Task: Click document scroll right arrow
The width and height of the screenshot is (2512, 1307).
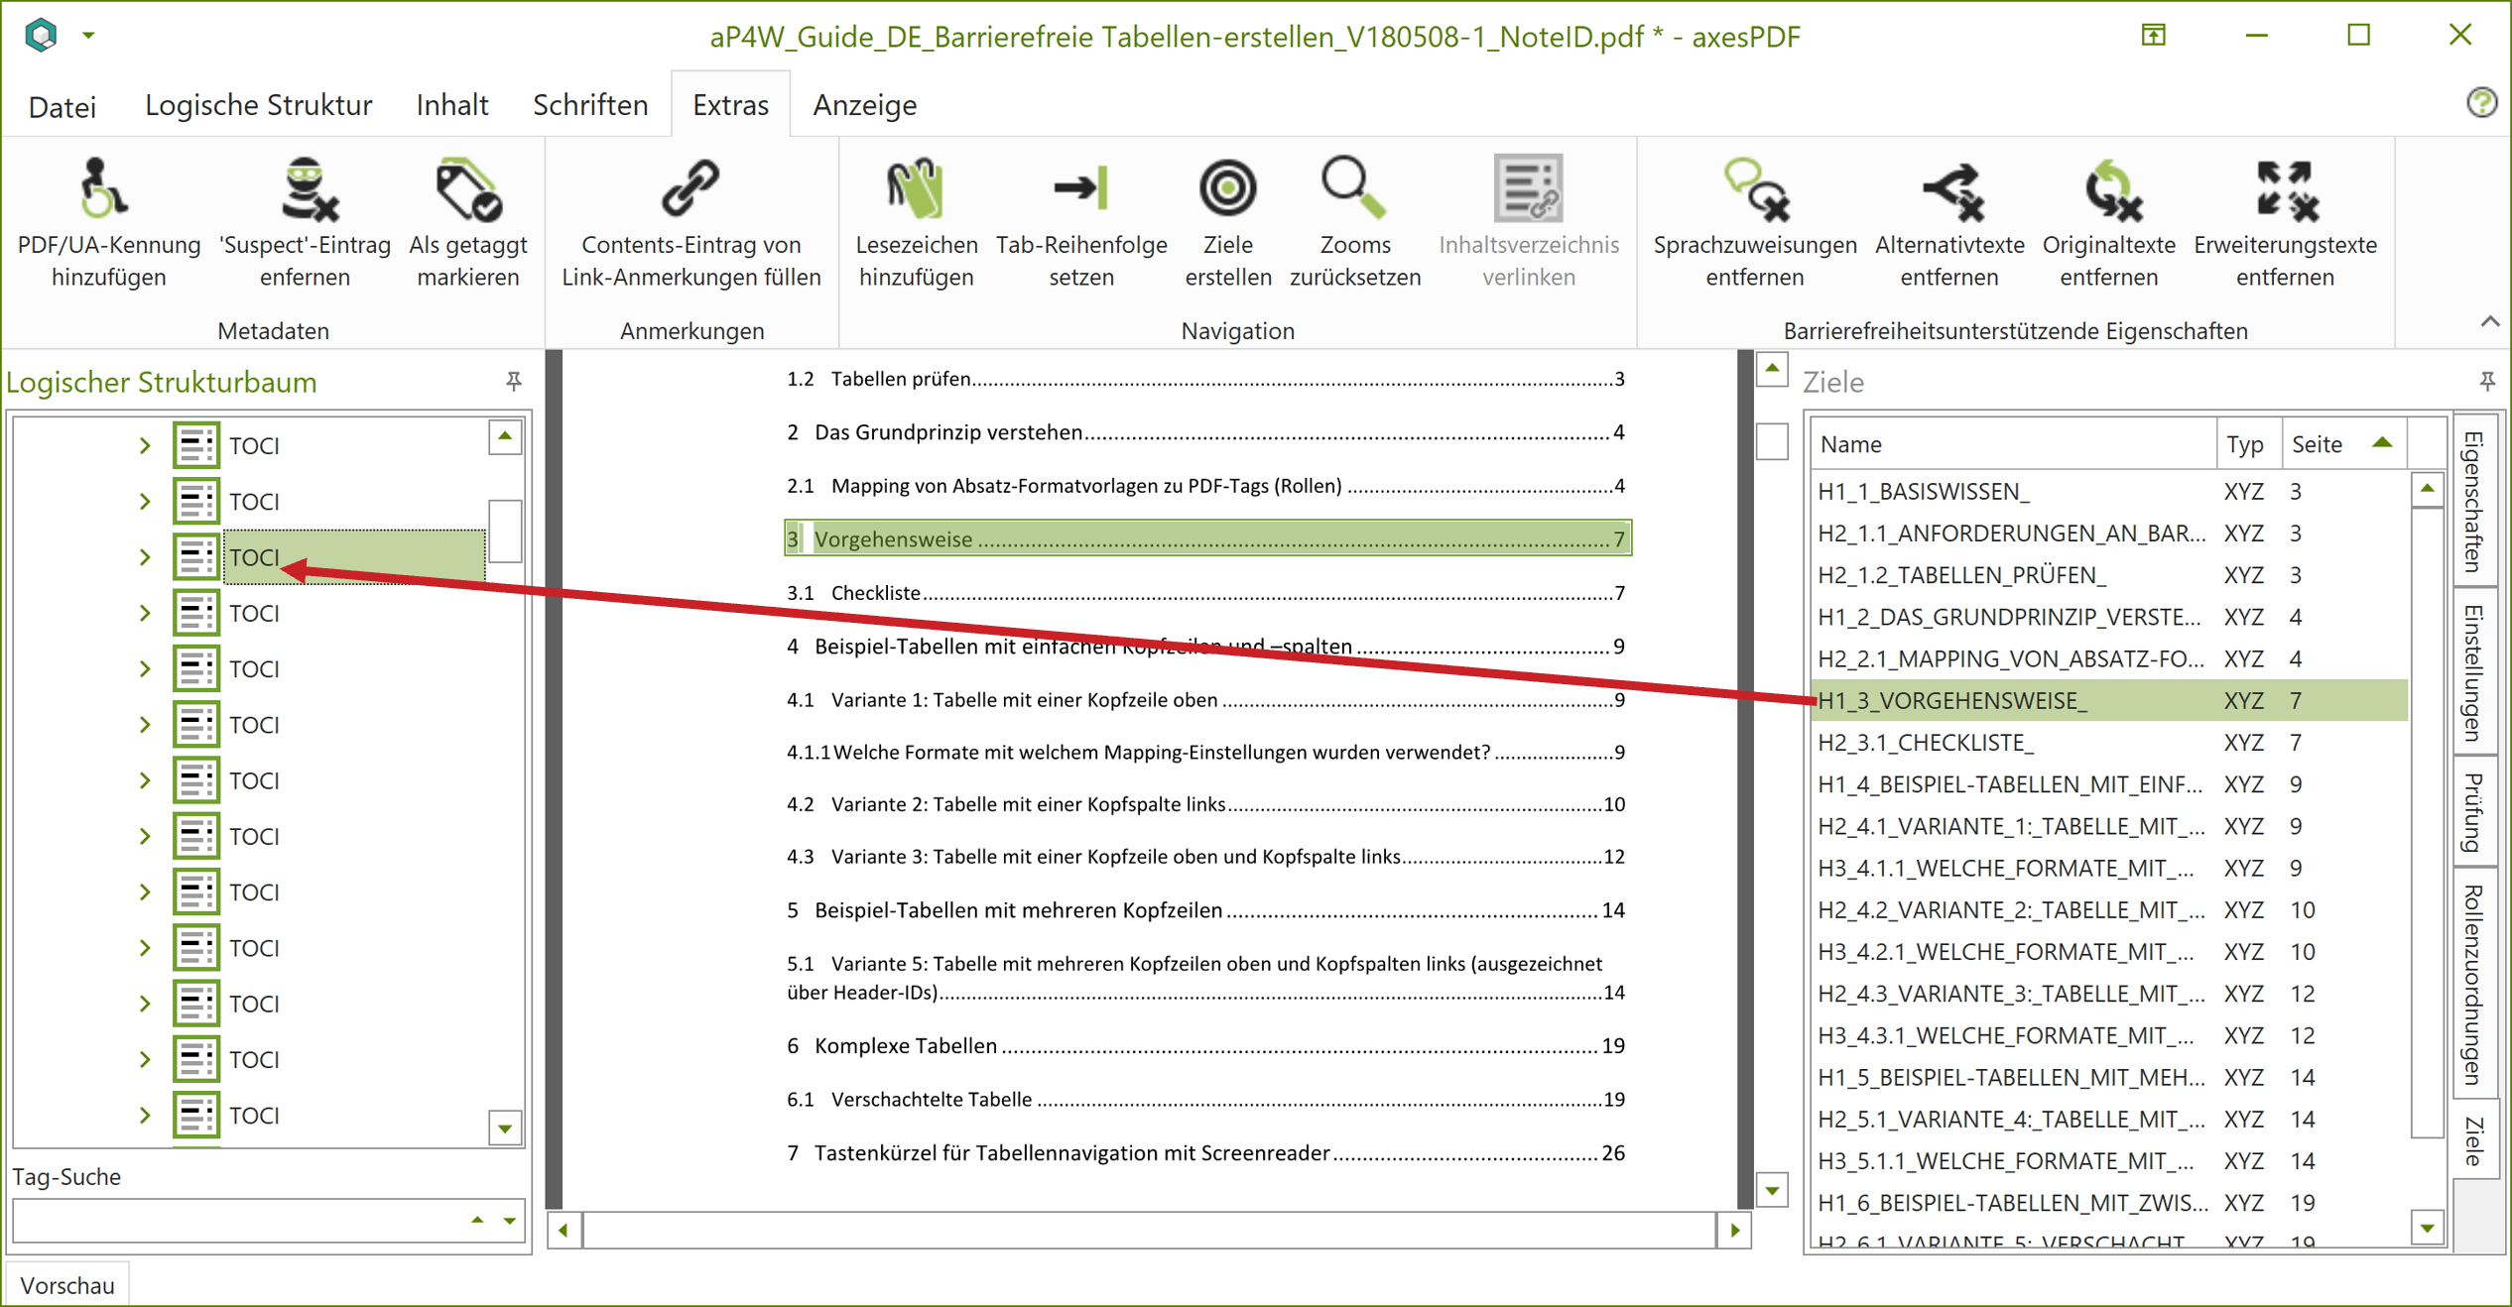Action: pos(1734,1231)
